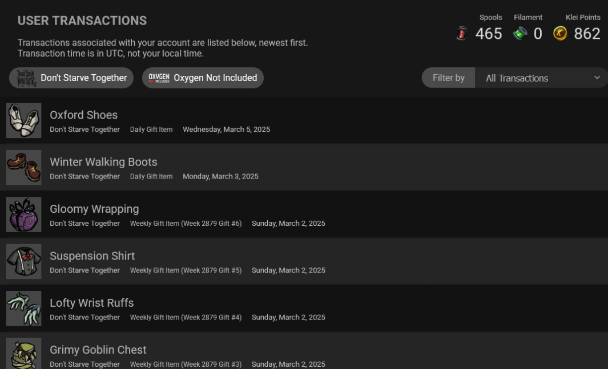Click Weekly Gift Item Week 2879 Gift #4

(x=186, y=317)
